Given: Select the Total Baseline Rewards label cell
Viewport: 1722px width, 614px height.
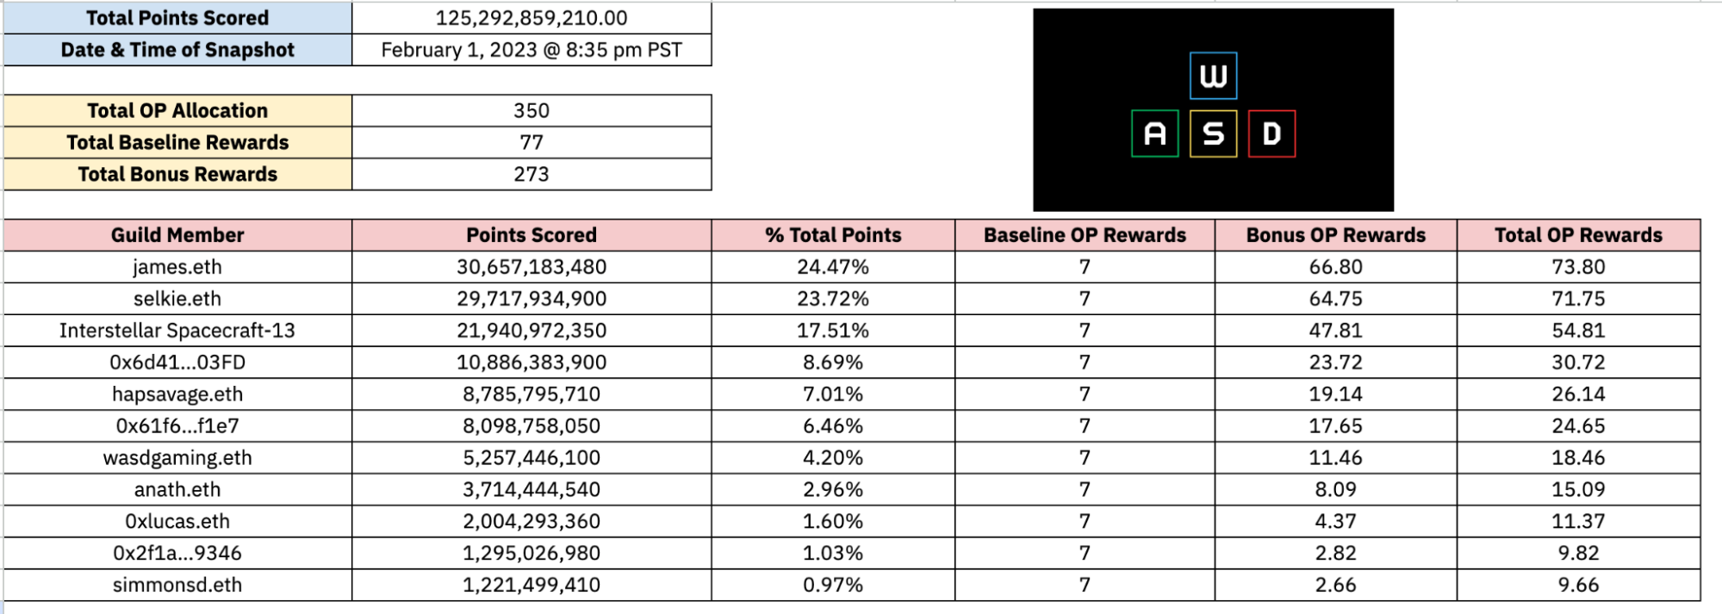Looking at the screenshot, I should tap(177, 143).
